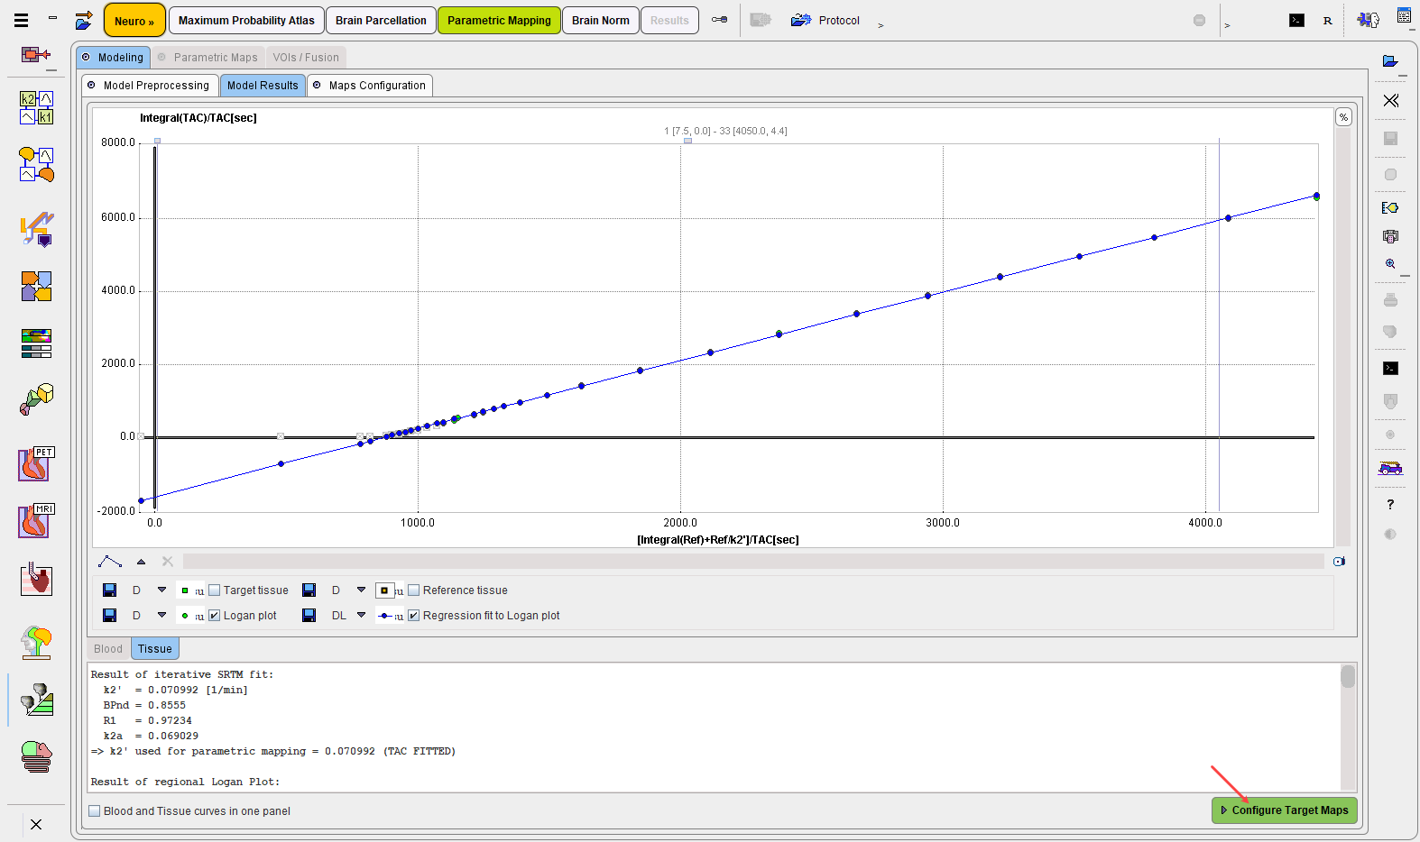Screen dimensions: 1420x842
Task: Open the question mark help icon
Action: (x=1390, y=504)
